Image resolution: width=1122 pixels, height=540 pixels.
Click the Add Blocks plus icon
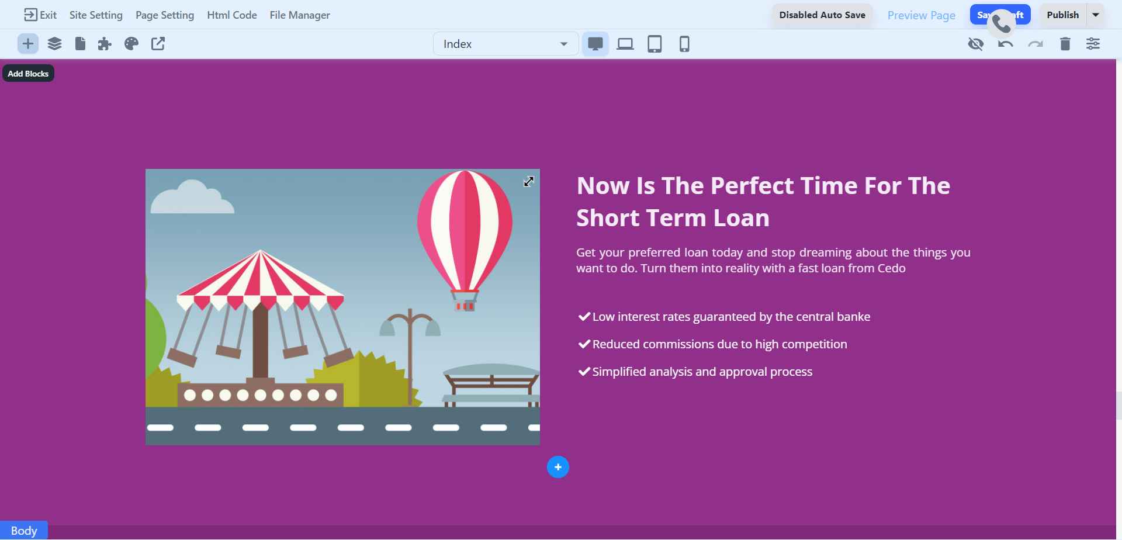coord(27,44)
